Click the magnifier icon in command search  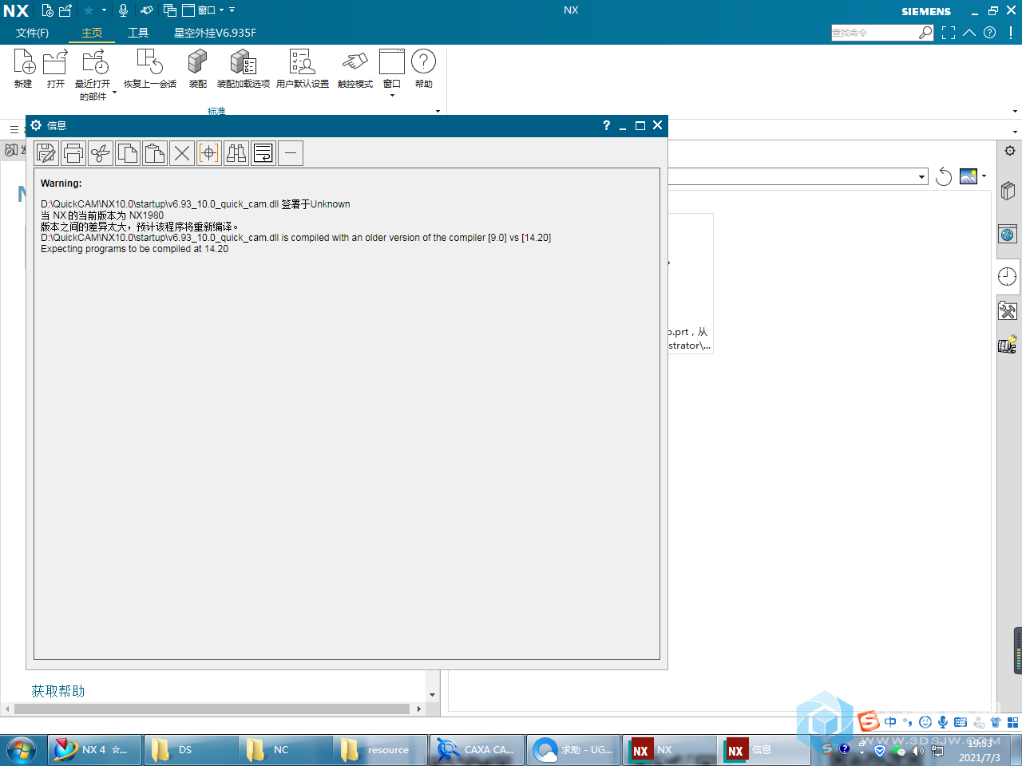925,33
